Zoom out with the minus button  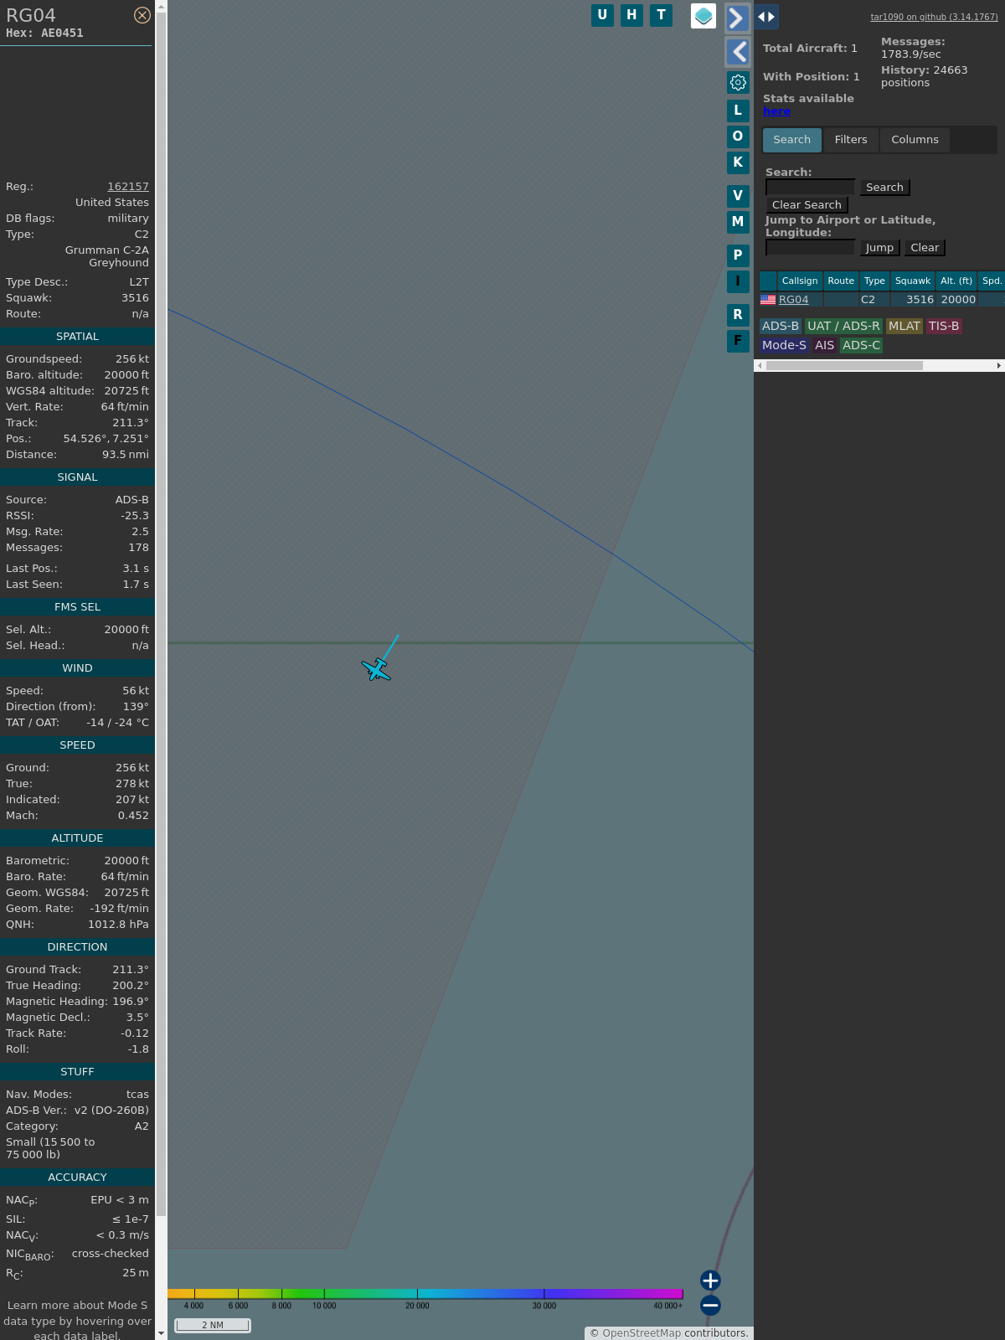tap(710, 1306)
